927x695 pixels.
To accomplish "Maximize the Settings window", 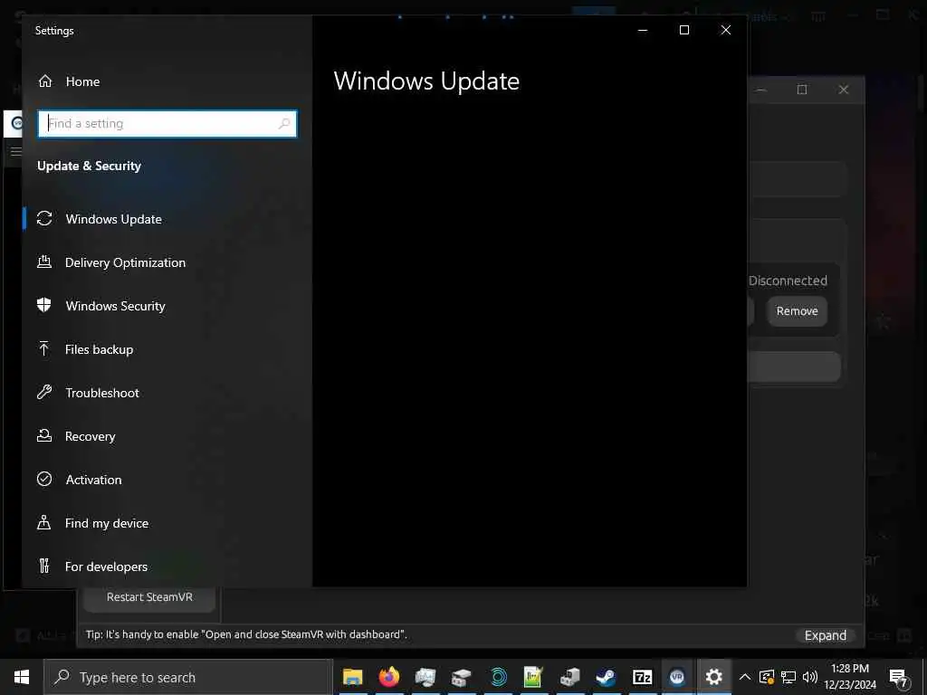I will tap(684, 30).
